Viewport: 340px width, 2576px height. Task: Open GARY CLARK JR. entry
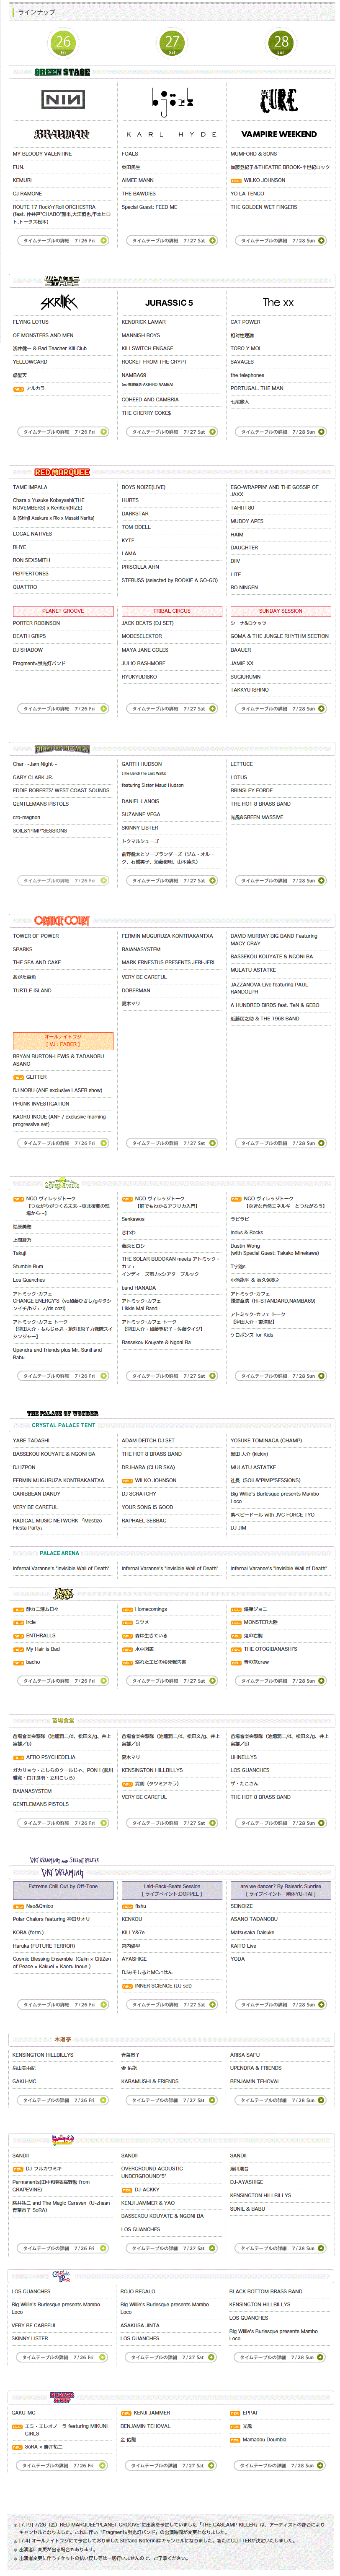(33, 777)
